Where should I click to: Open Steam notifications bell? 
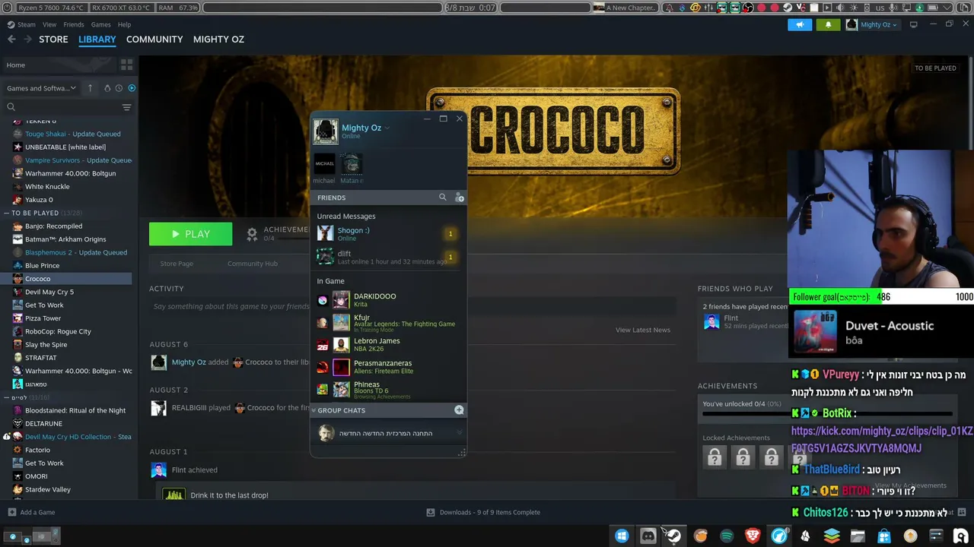coord(828,24)
